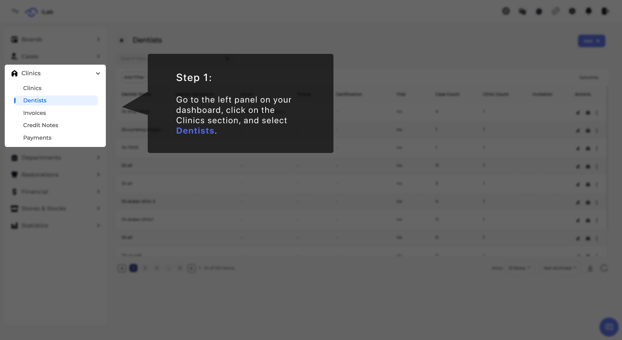
Task: Click the iLab logo
Action: click(39, 12)
